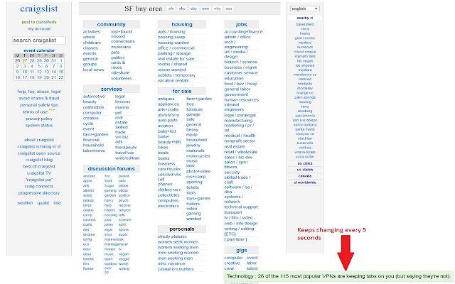455x284 pixels.
Task: Select the sby area tab
Action: pyautogui.click(x=182, y=9)
